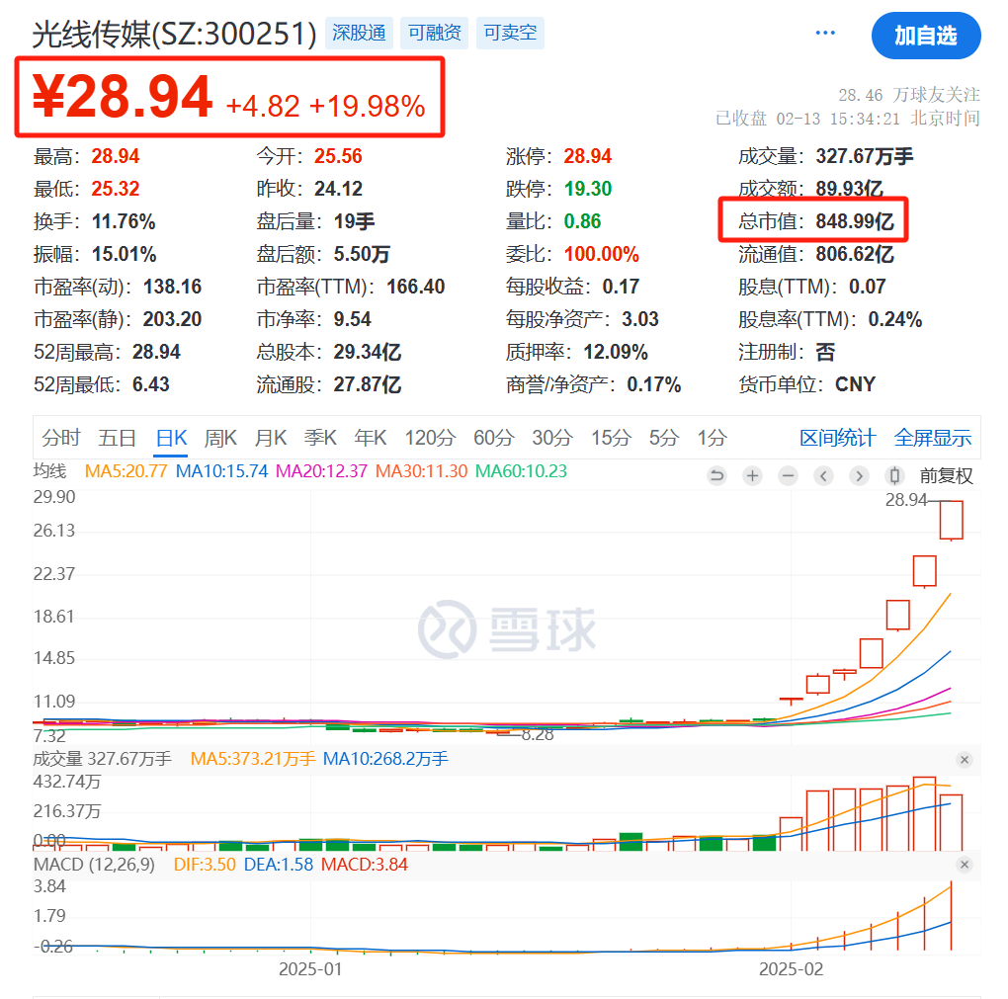Image resolution: width=1008 pixels, height=999 pixels.
Task: Click the 可融资 tag
Action: click(435, 33)
